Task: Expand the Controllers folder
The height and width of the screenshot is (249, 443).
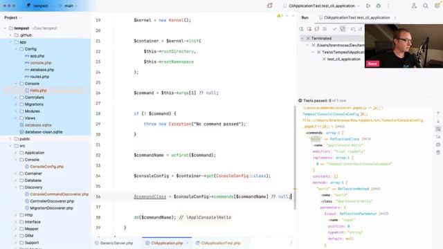Action: pos(15,98)
